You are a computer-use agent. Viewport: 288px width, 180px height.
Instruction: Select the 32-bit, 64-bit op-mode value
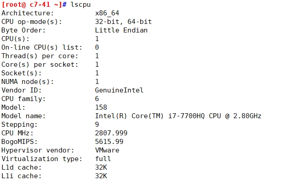(x=123, y=22)
